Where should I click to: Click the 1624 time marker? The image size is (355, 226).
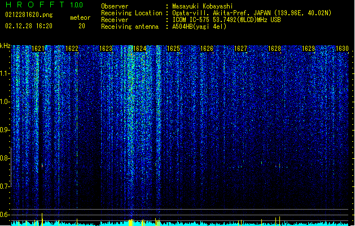140,49
